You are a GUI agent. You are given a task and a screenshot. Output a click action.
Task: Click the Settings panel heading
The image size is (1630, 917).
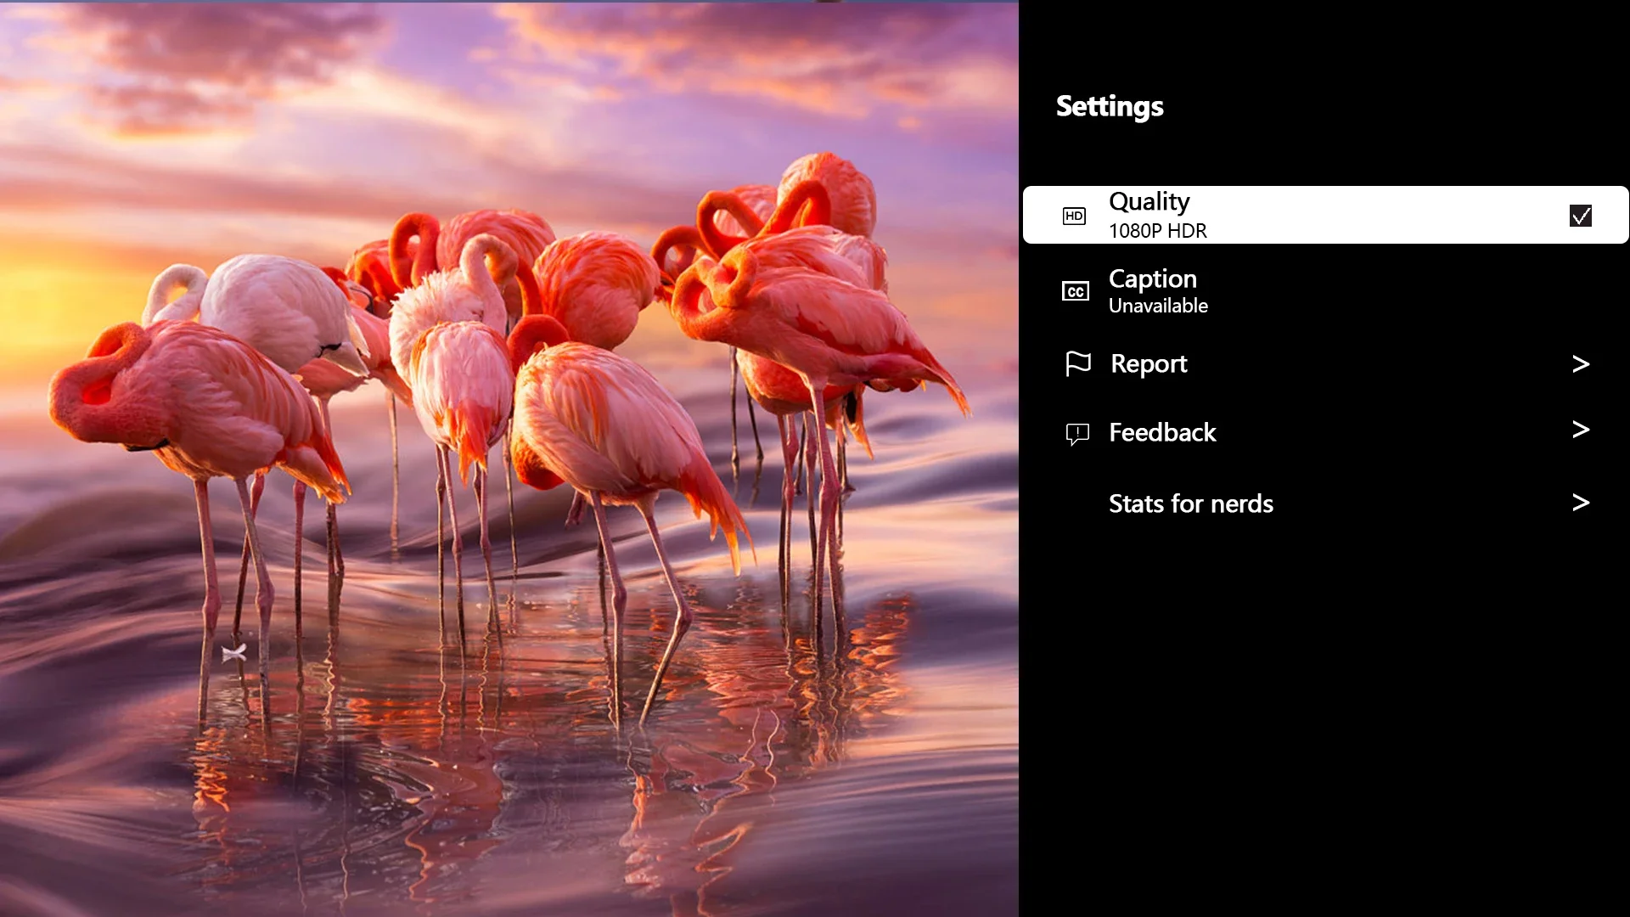coord(1109,107)
